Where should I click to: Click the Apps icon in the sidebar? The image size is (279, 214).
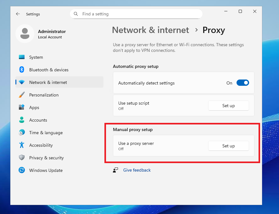click(22, 107)
